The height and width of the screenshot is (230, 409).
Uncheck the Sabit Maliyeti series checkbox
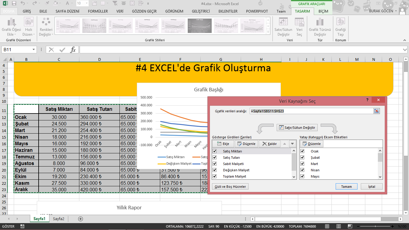pyautogui.click(x=214, y=164)
